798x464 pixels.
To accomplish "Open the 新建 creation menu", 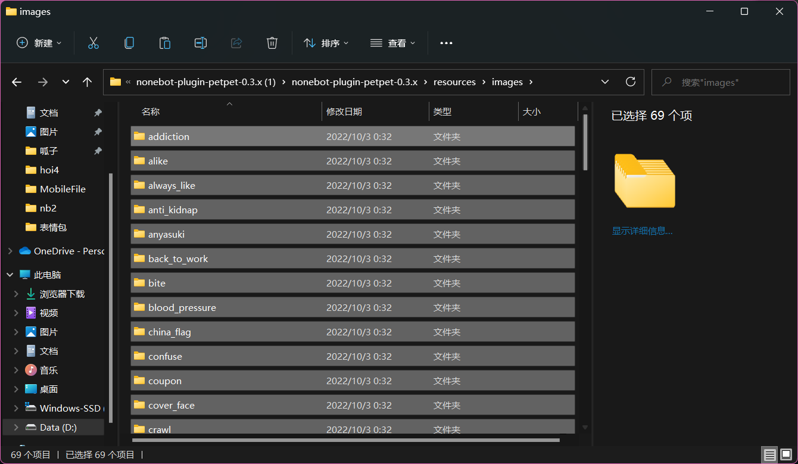I will [38, 42].
